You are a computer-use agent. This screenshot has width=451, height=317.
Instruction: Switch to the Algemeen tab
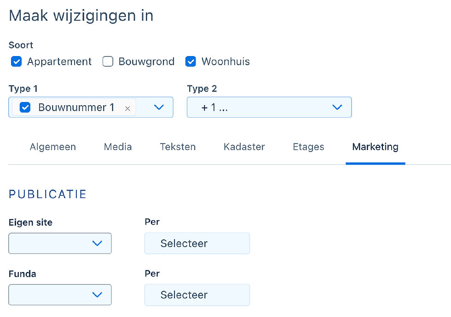tap(53, 147)
